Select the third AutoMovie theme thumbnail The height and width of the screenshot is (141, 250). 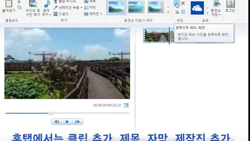tap(156, 7)
